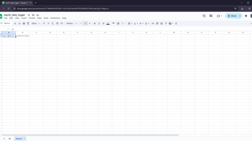The height and width of the screenshot is (141, 252).
Task: Open the Extensions menu
Action: (55, 18)
